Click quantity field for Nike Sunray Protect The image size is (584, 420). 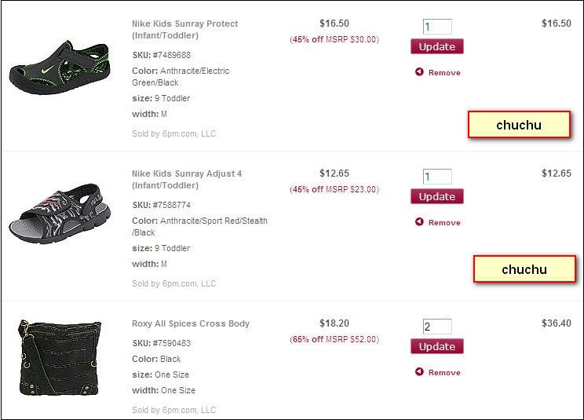pos(437,27)
